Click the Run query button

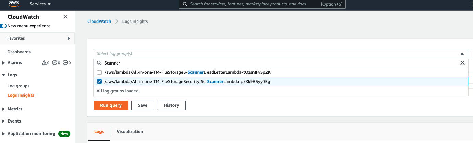coord(111,105)
